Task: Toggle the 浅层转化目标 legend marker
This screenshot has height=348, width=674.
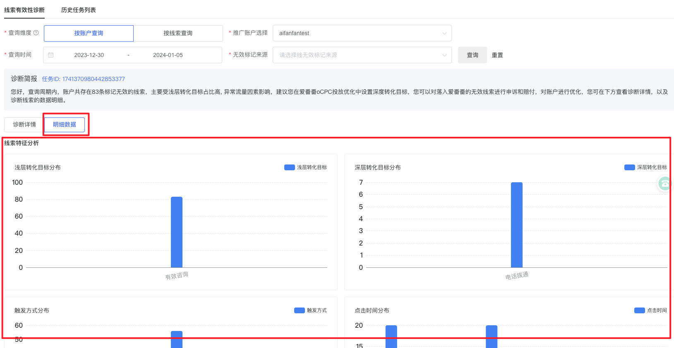Action: click(x=289, y=167)
